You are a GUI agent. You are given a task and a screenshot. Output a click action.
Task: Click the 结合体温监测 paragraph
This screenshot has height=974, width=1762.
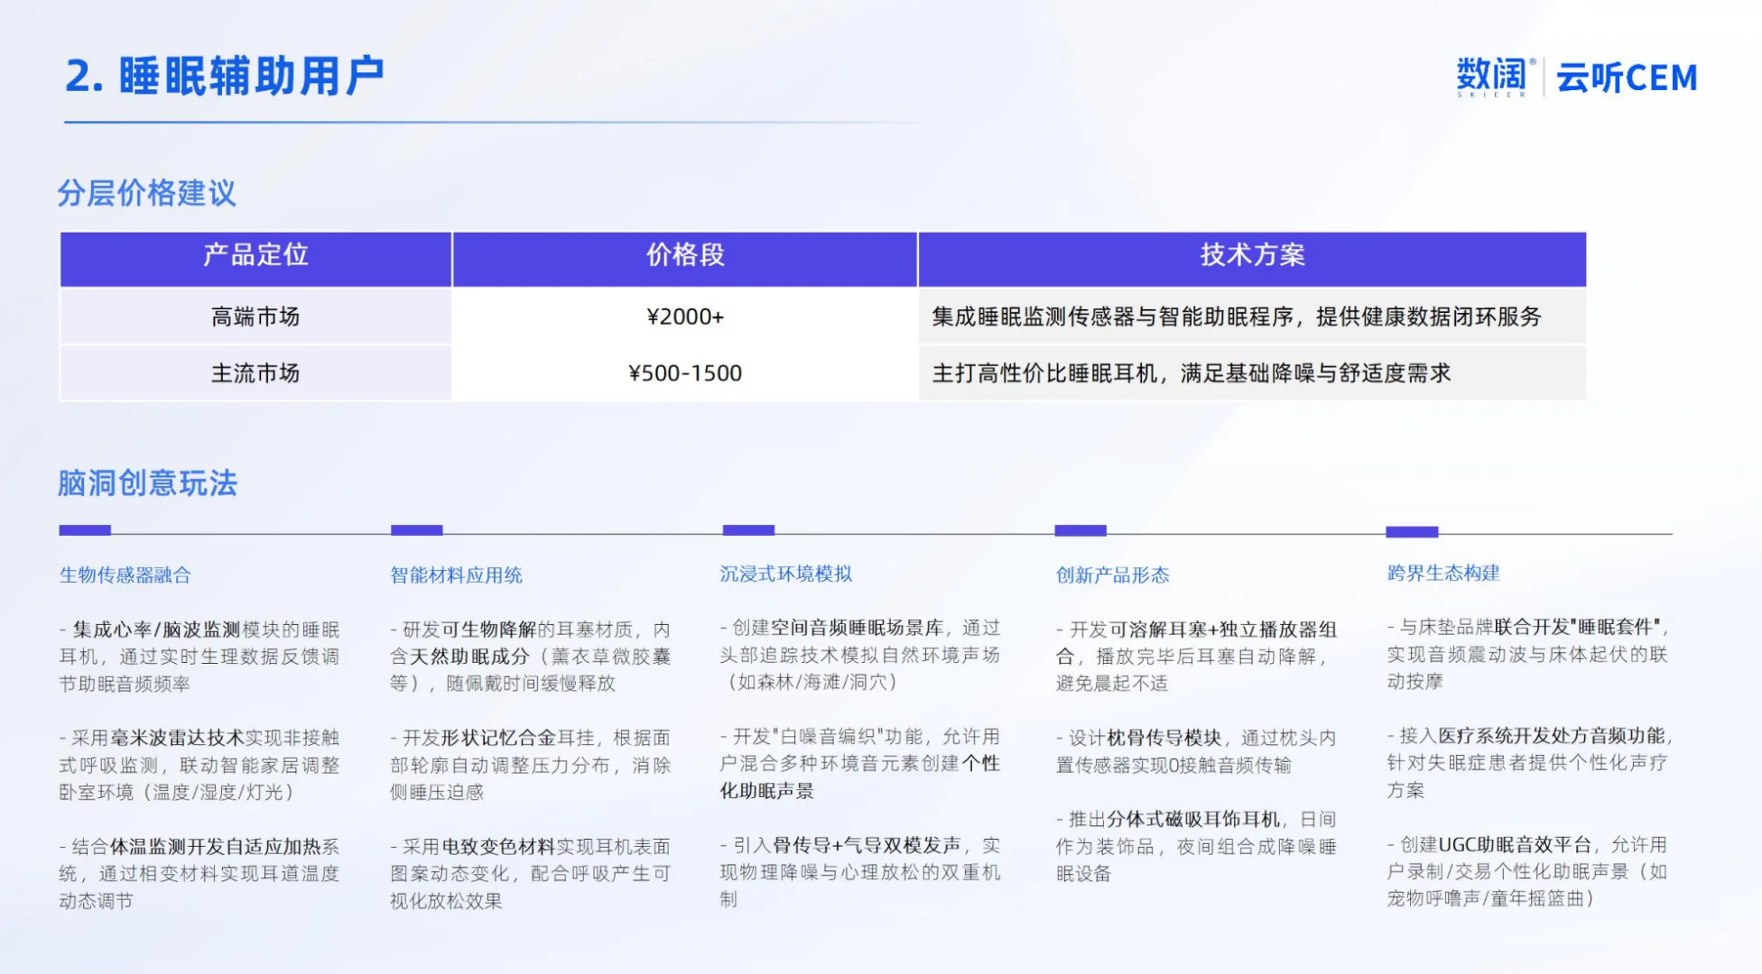tap(199, 873)
